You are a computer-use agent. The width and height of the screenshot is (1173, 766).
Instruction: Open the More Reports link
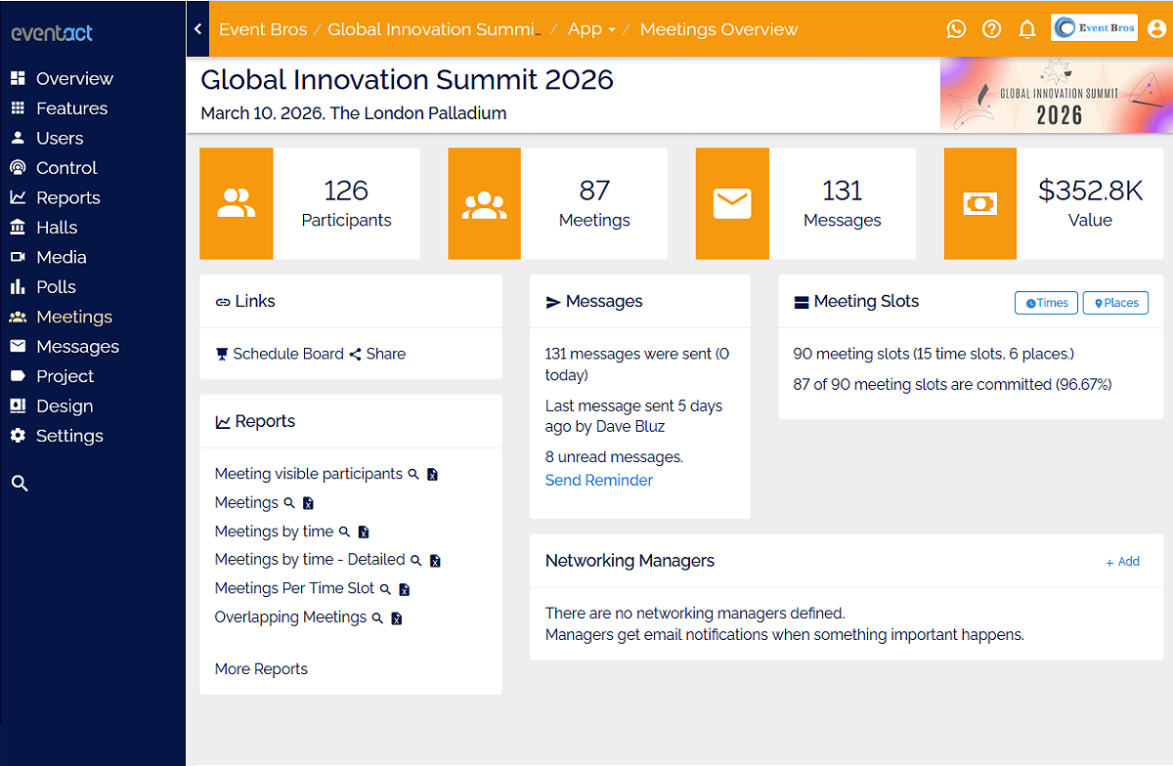[x=261, y=669]
